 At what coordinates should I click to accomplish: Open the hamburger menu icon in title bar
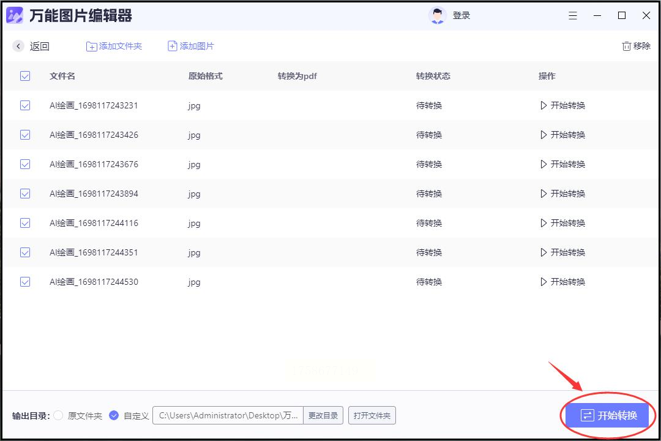click(x=572, y=15)
